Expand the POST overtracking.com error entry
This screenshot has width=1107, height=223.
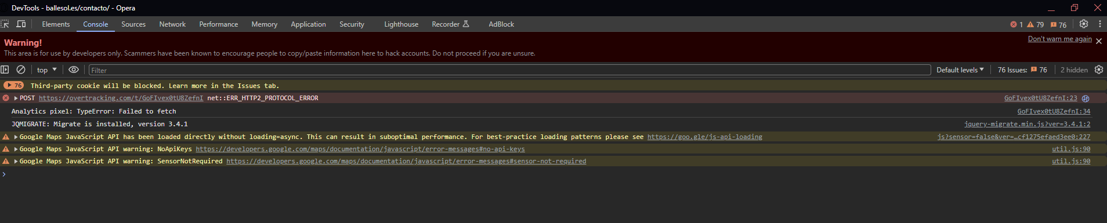pyautogui.click(x=16, y=98)
